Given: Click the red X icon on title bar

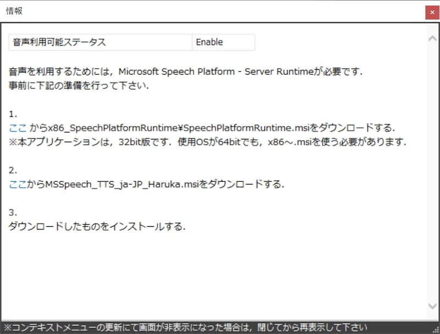Looking at the screenshot, I should click(433, 12).
